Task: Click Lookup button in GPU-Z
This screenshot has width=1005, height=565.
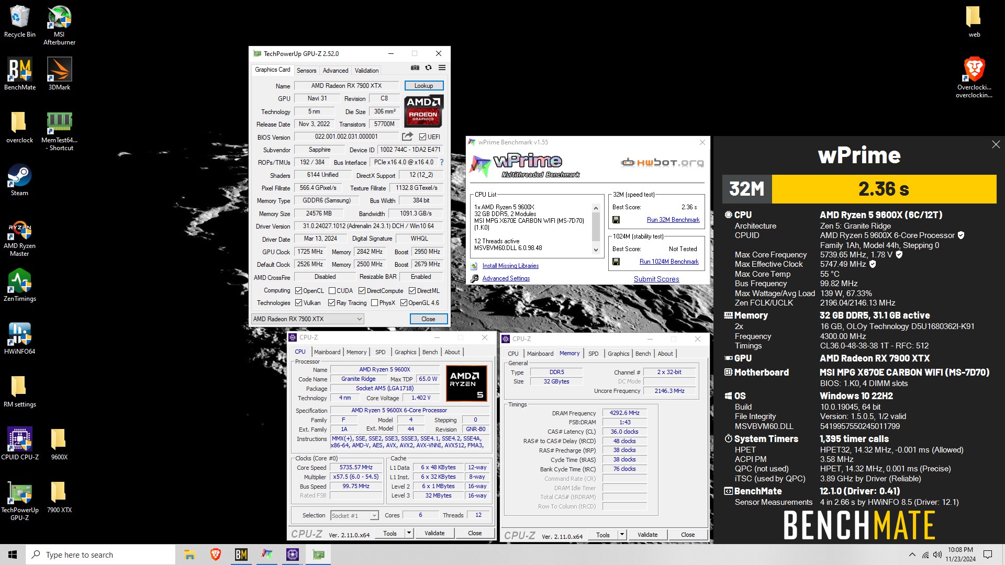Action: [423, 86]
